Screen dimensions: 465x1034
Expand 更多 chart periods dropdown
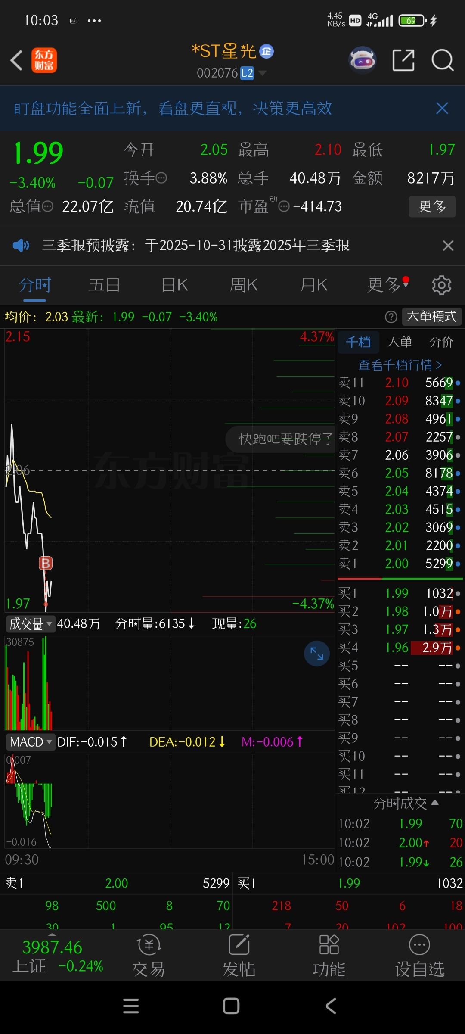pos(388,285)
